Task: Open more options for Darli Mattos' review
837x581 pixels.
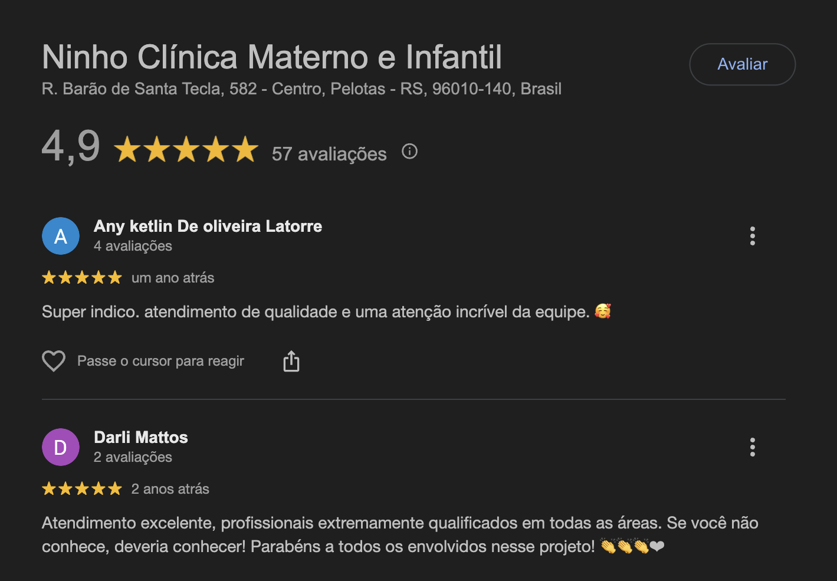Action: (752, 447)
